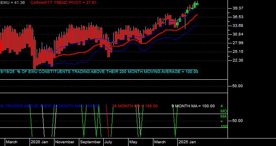Click the 2025 Jan time axis marker
276x146 pixels.
187,142
